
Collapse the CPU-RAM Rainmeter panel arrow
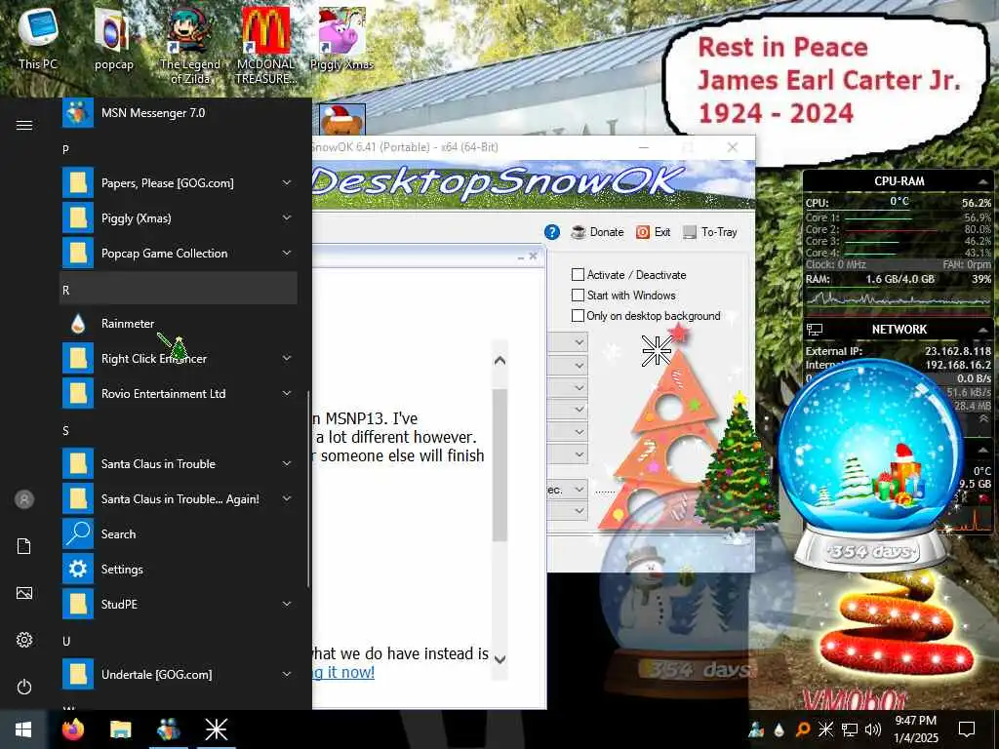[982, 181]
